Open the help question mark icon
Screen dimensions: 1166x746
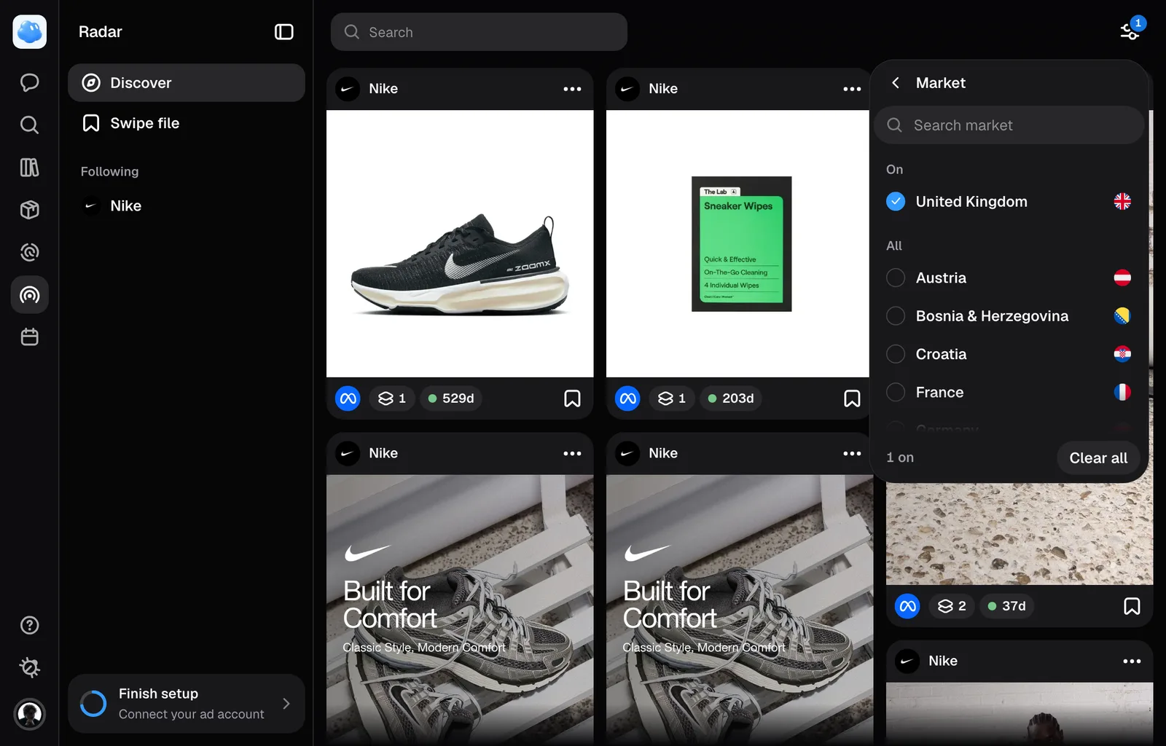click(x=29, y=625)
